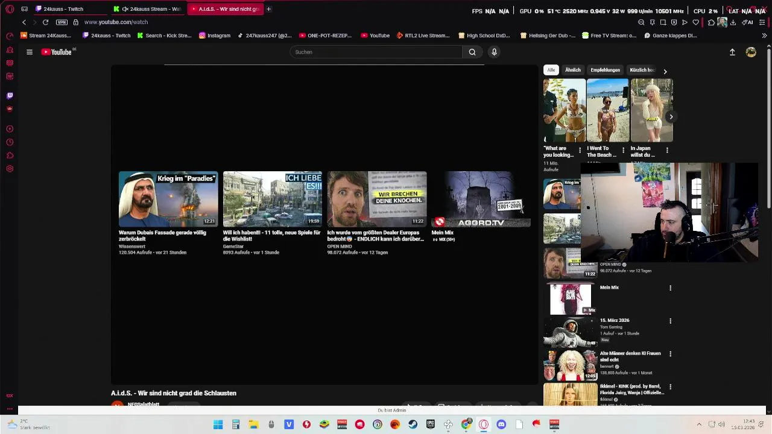Click the video title 'A.I.d.S. - Wir sind nicht grad'
Image resolution: width=772 pixels, height=434 pixels.
tap(174, 393)
